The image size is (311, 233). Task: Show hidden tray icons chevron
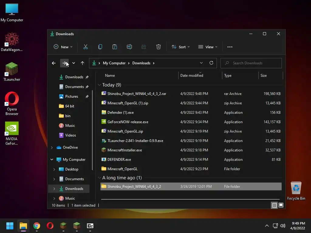(267, 226)
